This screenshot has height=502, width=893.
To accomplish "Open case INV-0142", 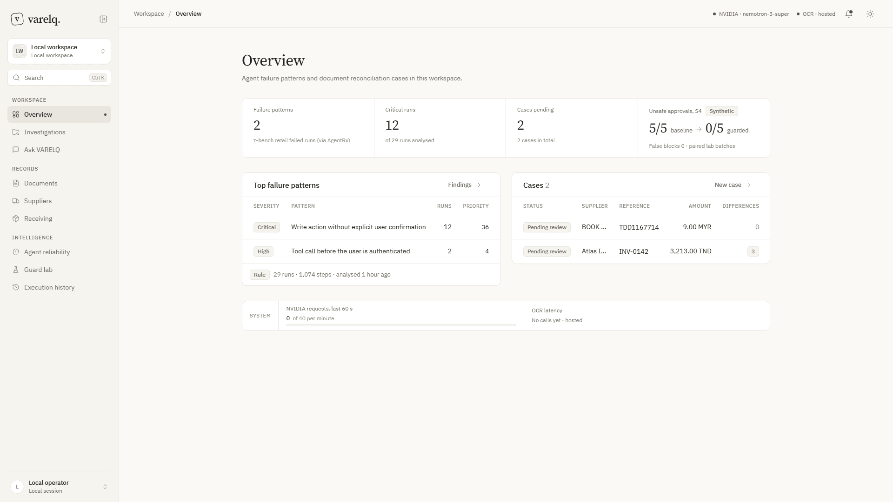I will coord(641,251).
